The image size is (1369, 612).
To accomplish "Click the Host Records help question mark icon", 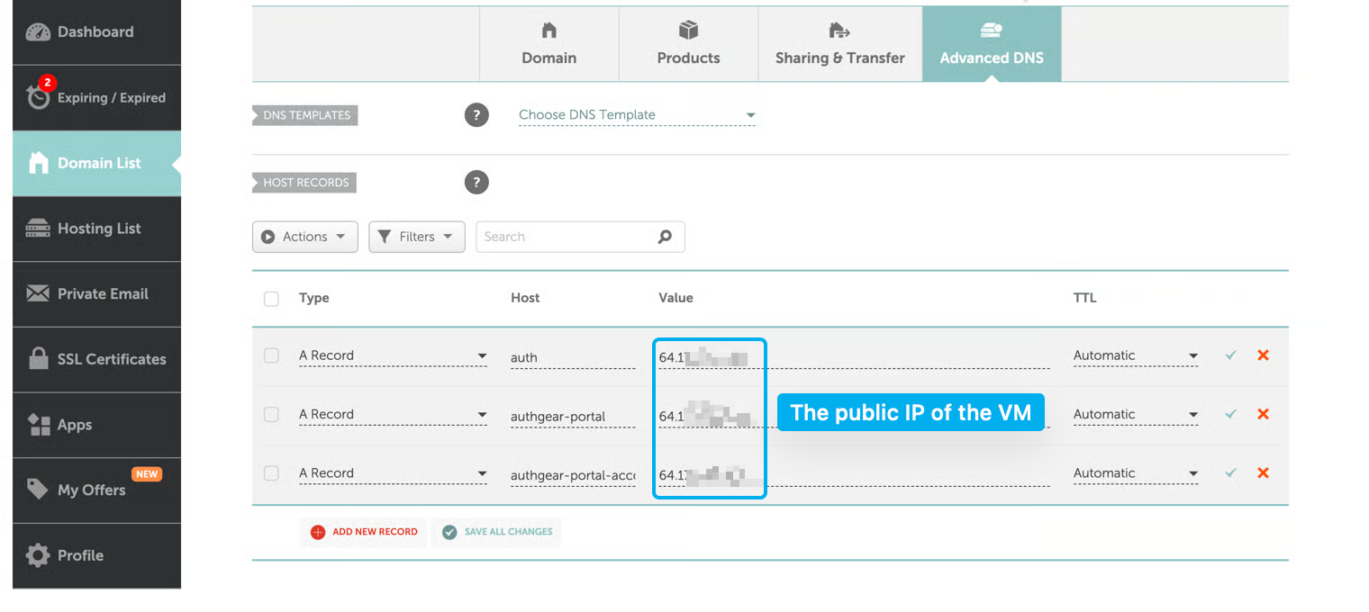I will tap(476, 183).
